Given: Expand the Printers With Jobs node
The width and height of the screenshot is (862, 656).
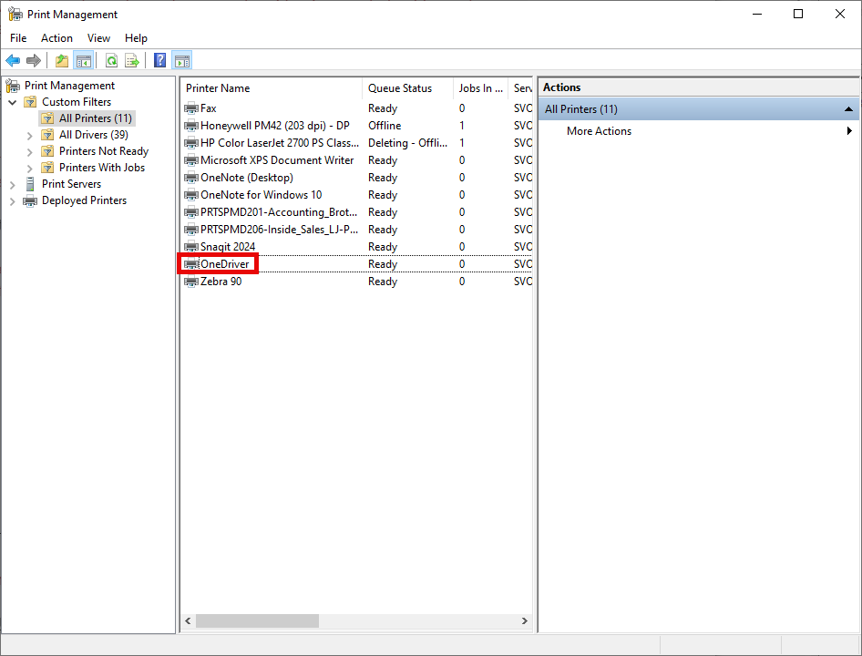Looking at the screenshot, I should (x=30, y=169).
